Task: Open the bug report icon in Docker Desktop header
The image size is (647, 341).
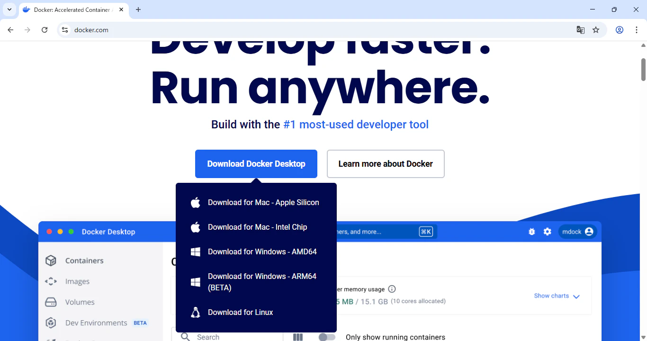Action: (532, 232)
